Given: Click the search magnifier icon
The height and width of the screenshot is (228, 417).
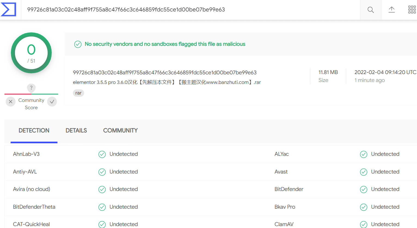Looking at the screenshot, I should pos(370,10).
